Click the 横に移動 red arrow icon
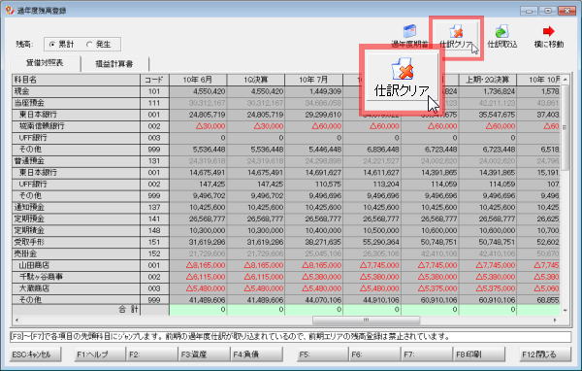 [549, 31]
